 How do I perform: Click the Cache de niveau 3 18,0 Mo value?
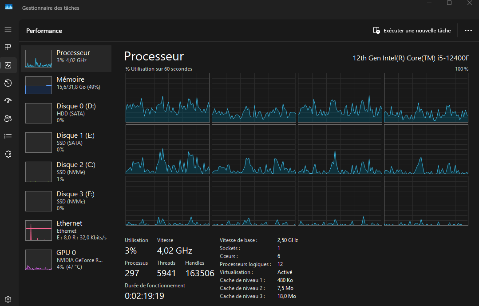(286, 296)
